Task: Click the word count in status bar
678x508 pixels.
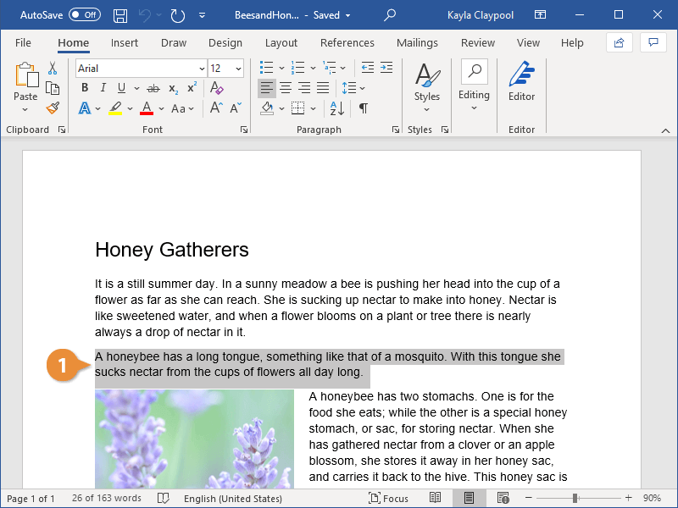Action: tap(107, 499)
